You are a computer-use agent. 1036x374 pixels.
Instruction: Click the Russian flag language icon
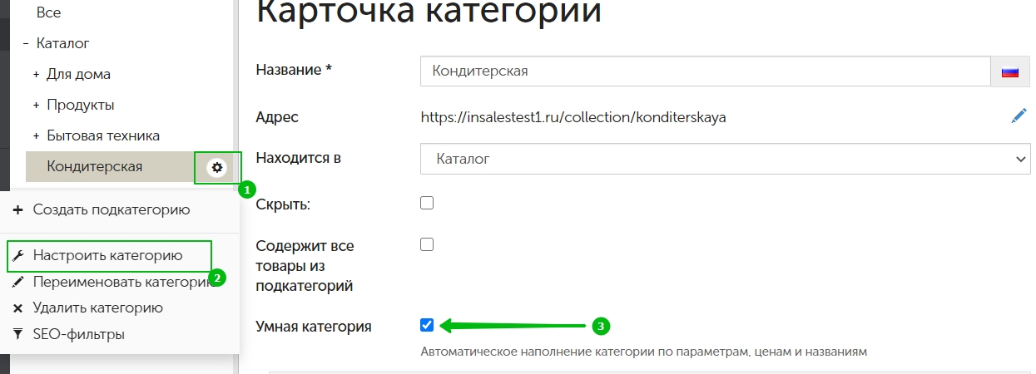tap(1010, 71)
